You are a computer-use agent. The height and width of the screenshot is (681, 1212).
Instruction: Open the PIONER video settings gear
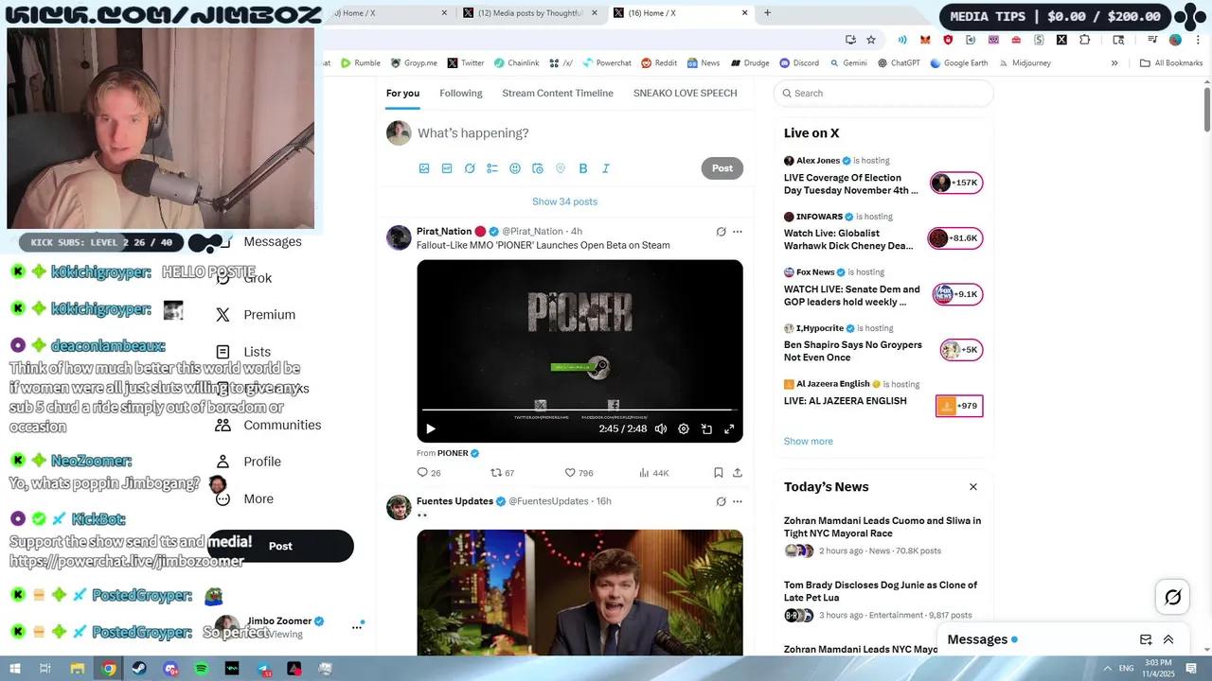[684, 428]
